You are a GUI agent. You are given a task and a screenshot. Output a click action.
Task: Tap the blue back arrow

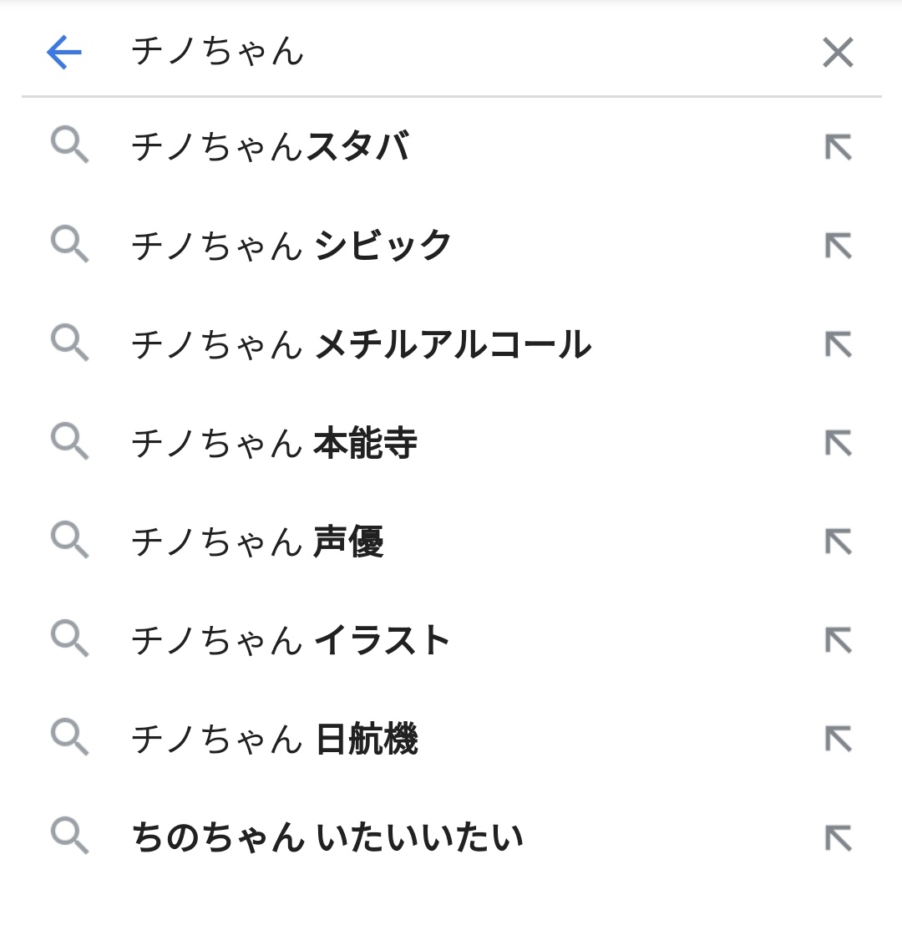click(63, 53)
